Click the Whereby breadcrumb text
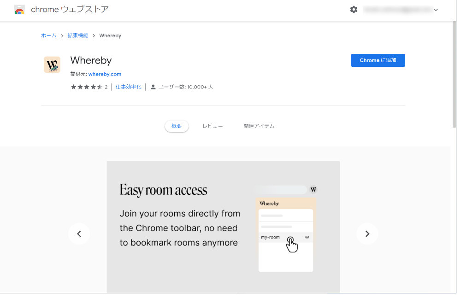Image resolution: width=461 pixels, height=298 pixels. 110,35
